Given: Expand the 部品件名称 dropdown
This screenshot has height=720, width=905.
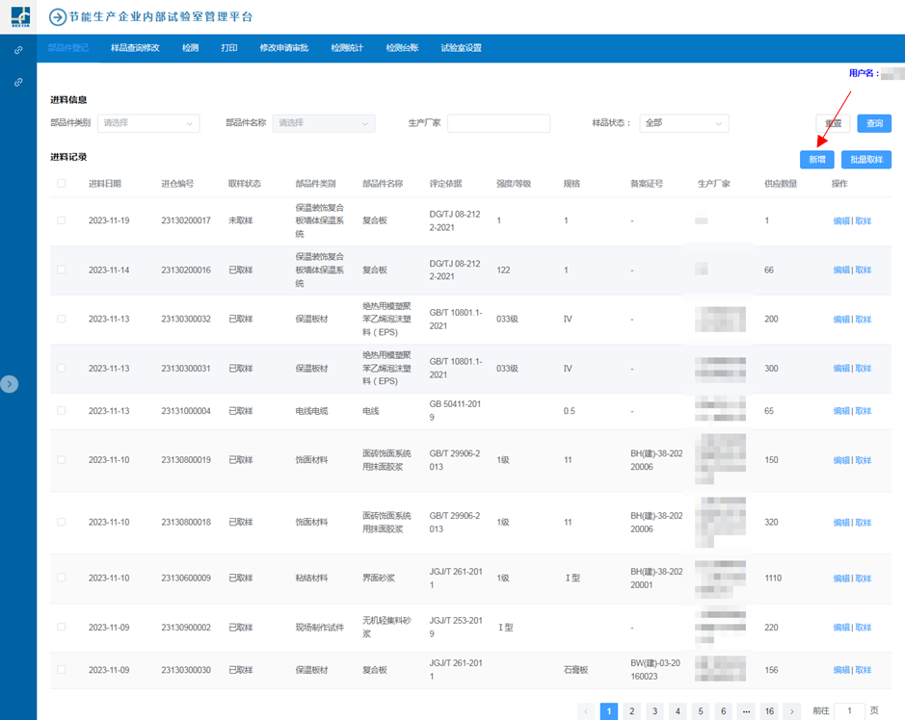Looking at the screenshot, I should click(324, 123).
